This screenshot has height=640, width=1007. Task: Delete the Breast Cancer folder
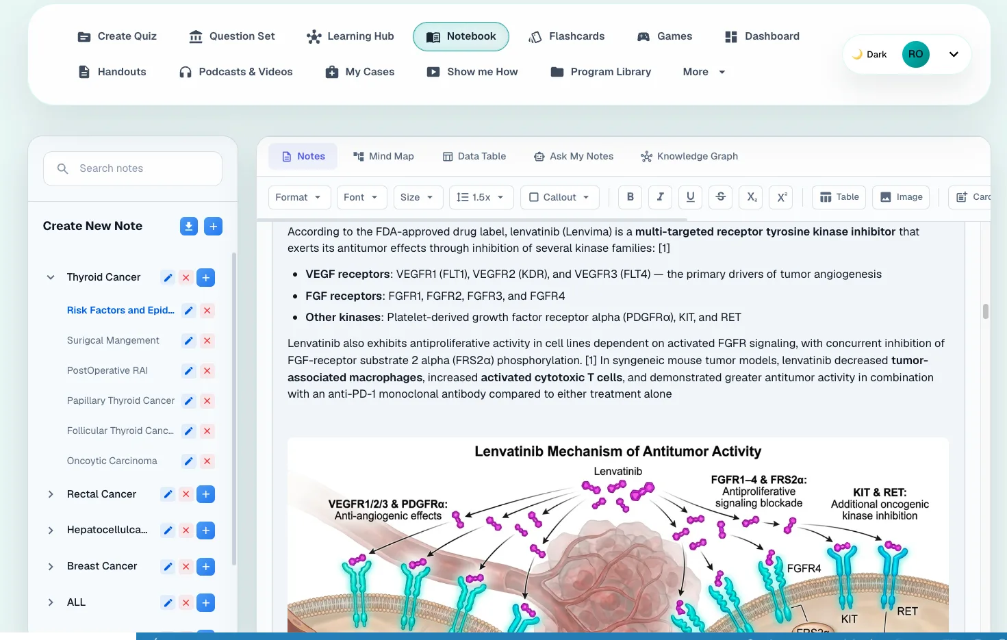(186, 566)
